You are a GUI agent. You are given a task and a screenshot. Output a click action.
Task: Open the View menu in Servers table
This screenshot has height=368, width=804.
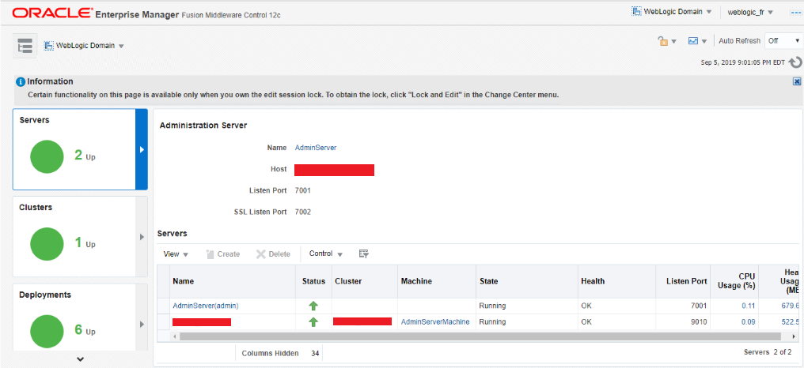176,254
